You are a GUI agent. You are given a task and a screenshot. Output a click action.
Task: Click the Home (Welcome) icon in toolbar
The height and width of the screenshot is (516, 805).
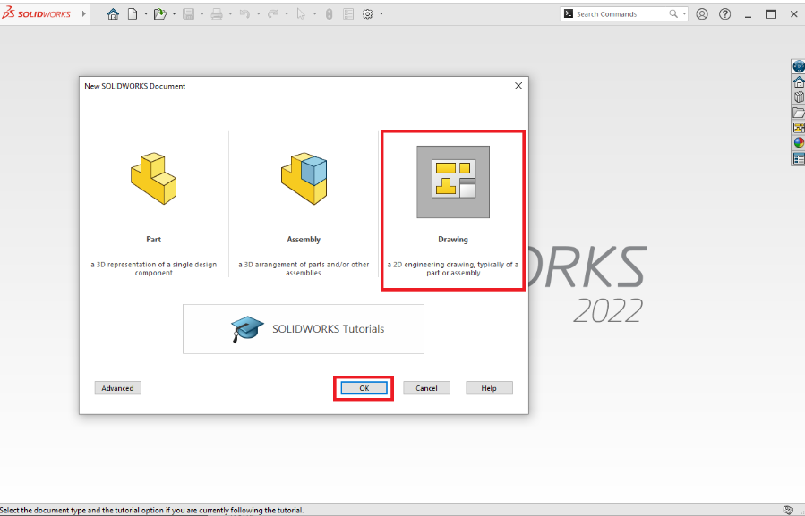click(113, 14)
